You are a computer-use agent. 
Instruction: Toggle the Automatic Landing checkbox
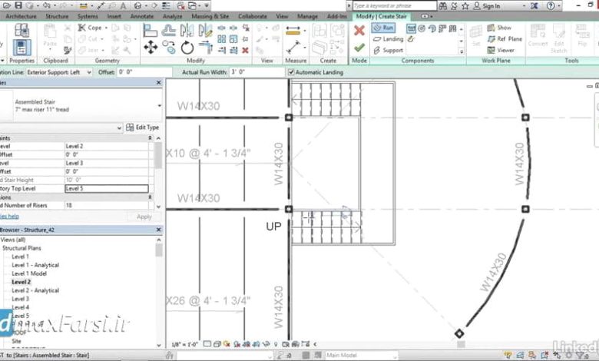click(291, 72)
